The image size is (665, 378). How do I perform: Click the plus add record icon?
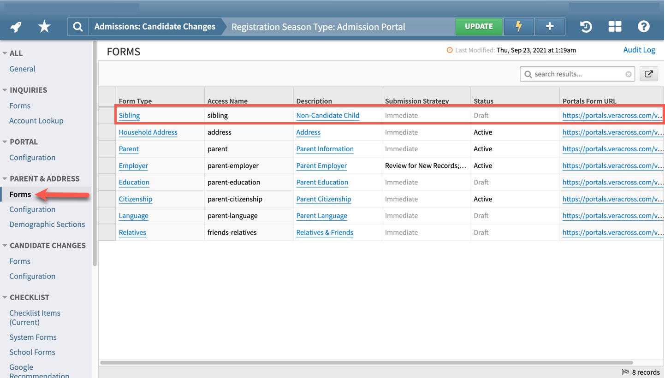point(550,27)
